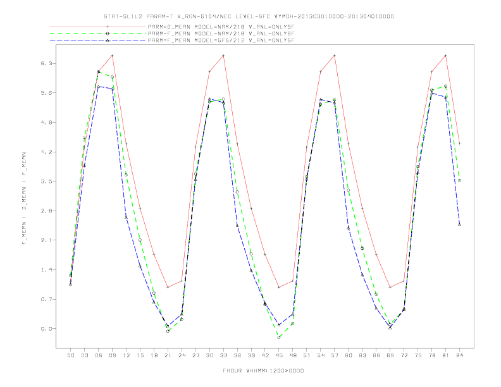501x387 pixels.
Task: Click x-axis forecast hour label 27
Action: (195, 355)
